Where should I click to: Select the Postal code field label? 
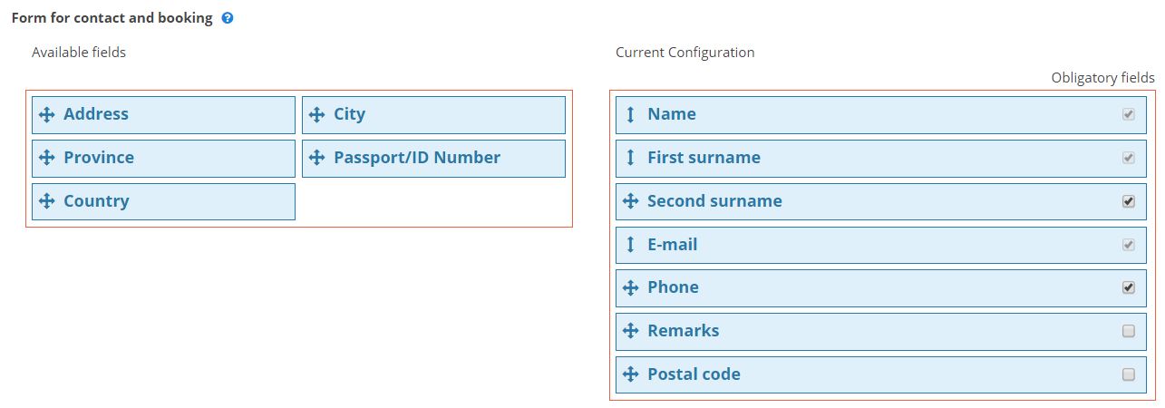pos(694,374)
